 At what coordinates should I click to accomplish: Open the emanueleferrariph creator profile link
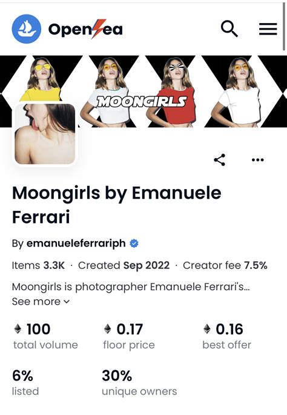click(76, 243)
